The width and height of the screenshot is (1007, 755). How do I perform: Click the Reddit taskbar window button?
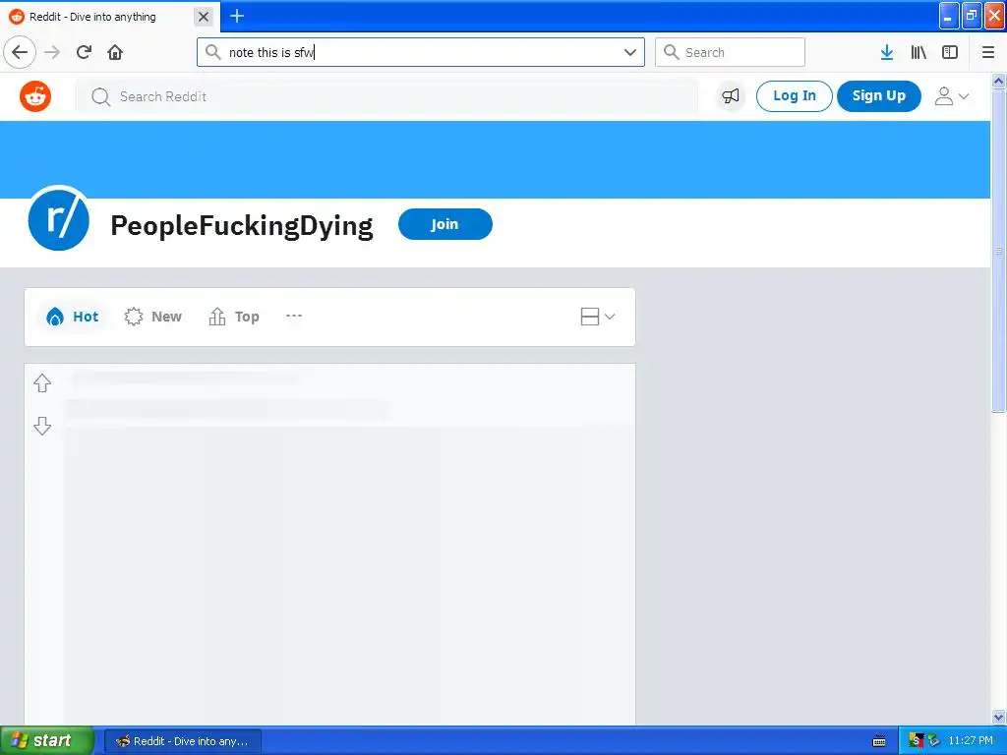coord(182,741)
